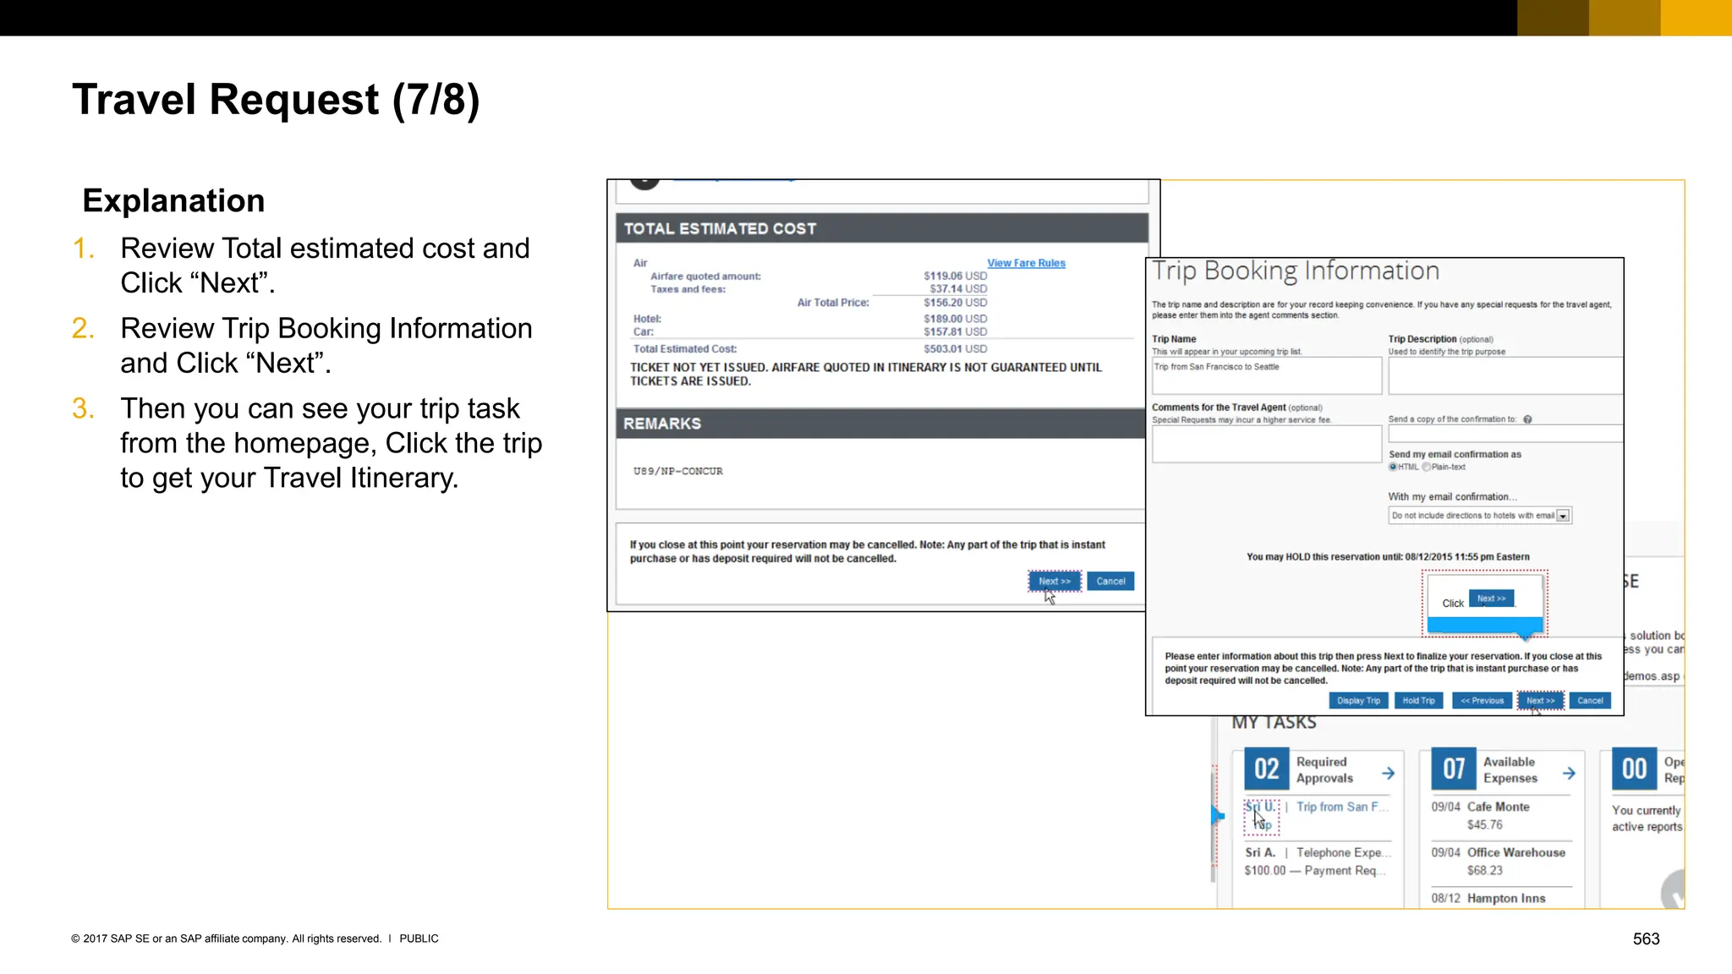Image resolution: width=1732 pixels, height=974 pixels.
Task: Open the View Fare Rules link
Action: coord(1026,263)
